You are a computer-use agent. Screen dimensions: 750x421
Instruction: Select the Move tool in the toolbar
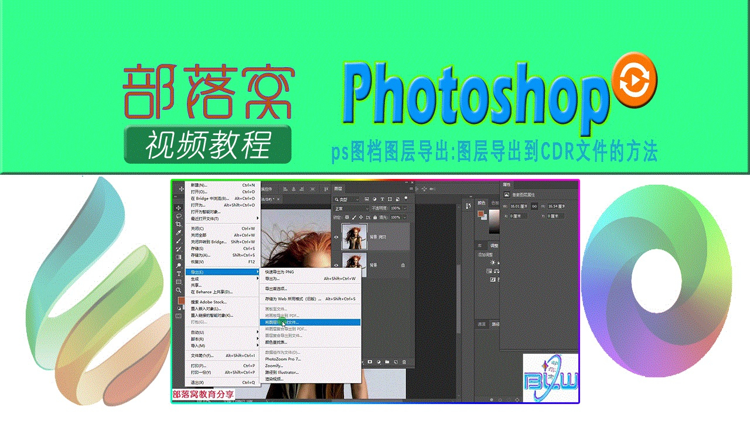point(179,208)
